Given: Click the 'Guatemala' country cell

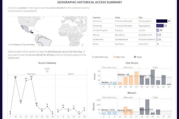Looking at the screenshot, I should 98,39.
